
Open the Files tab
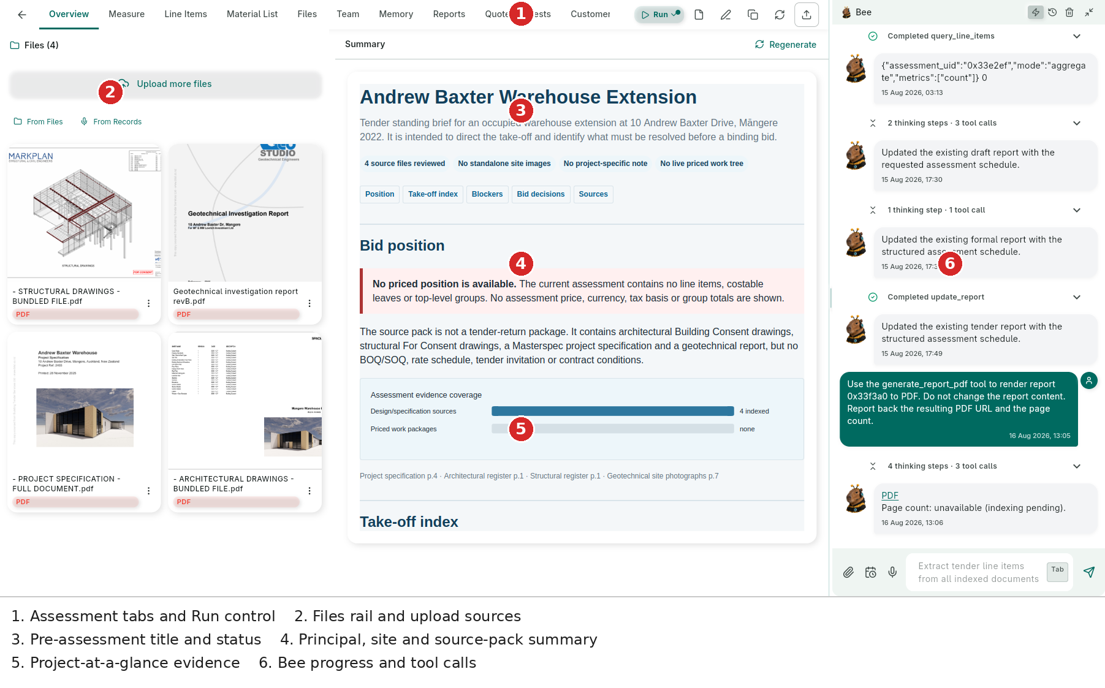coord(307,14)
